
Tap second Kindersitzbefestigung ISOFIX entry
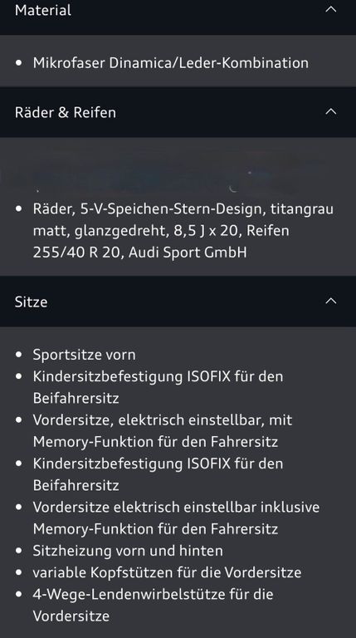tap(158, 474)
